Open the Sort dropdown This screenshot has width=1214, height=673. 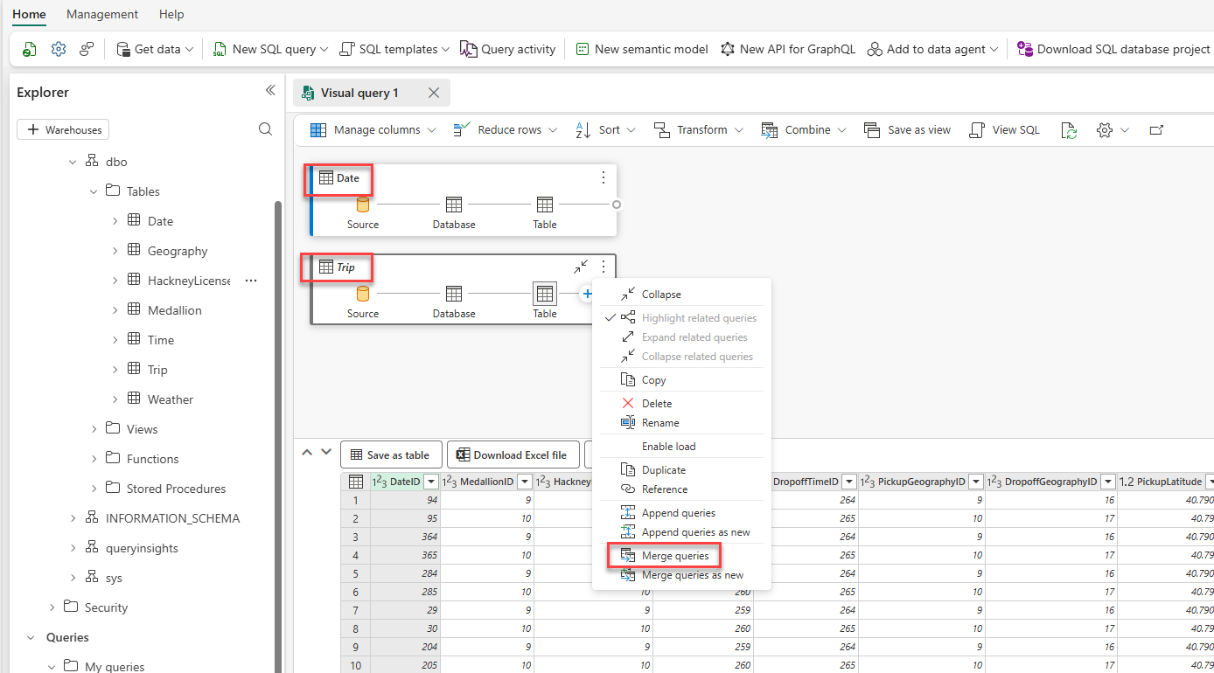point(604,129)
